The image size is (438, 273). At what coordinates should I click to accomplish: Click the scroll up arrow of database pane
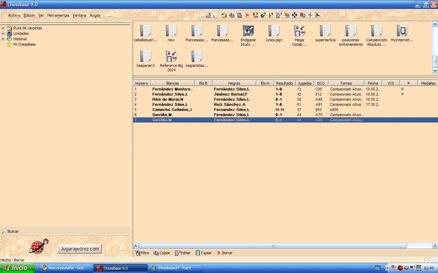coord(435,24)
